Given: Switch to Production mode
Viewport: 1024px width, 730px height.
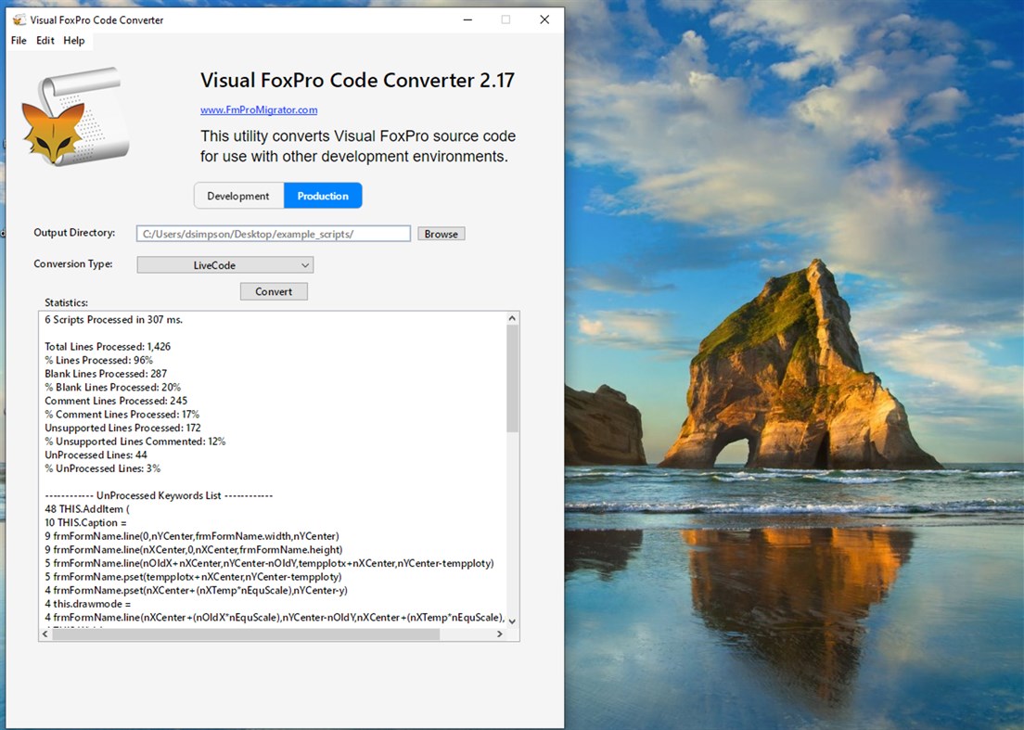Looking at the screenshot, I should pos(323,196).
